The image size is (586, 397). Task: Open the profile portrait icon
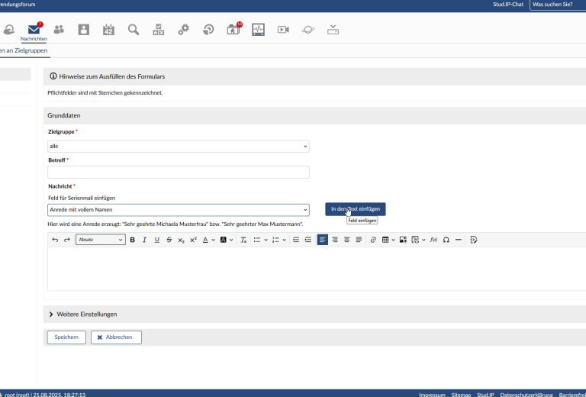tap(84, 30)
